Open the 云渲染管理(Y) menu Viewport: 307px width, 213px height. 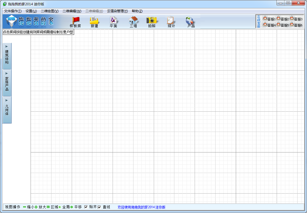tap(117, 11)
